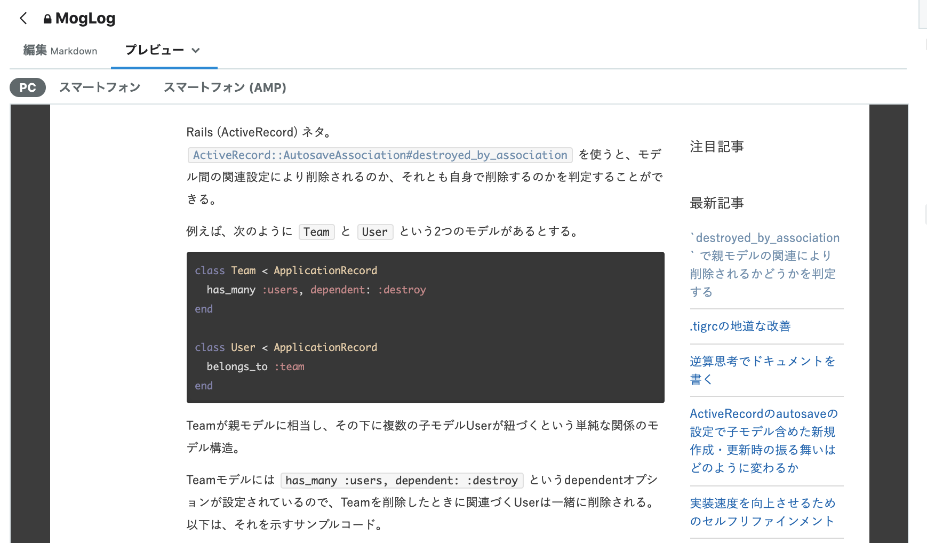Screen dimensions: 927x543
Task: Select the プレビュー tab
Action: [x=155, y=50]
